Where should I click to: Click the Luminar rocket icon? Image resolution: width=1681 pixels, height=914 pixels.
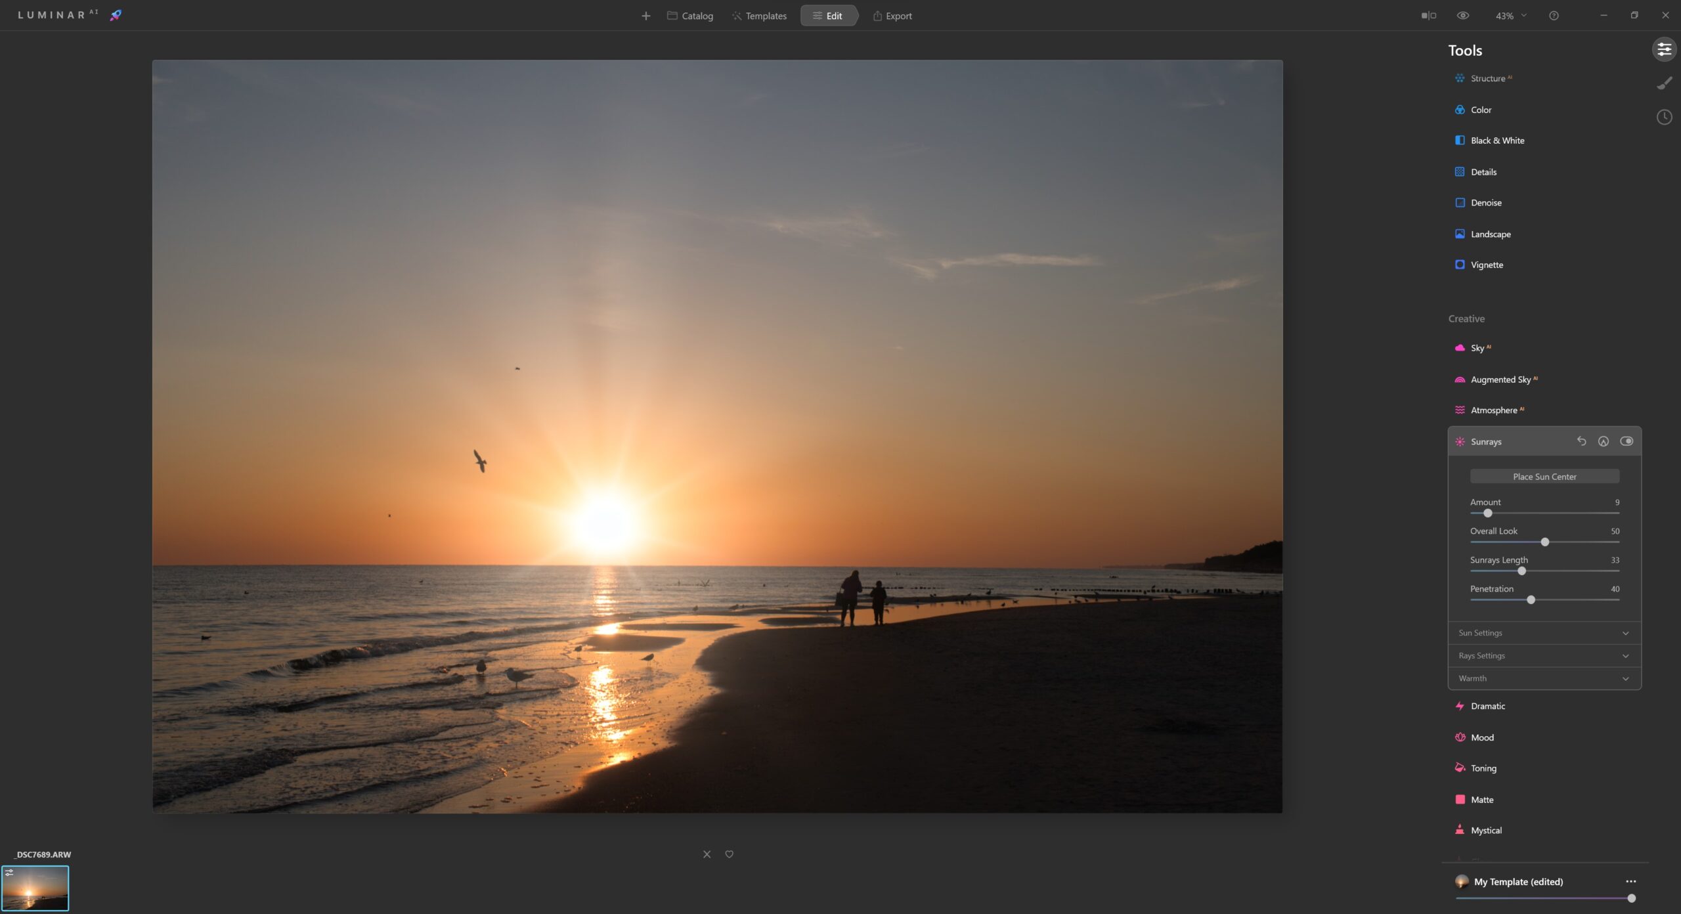[116, 15]
